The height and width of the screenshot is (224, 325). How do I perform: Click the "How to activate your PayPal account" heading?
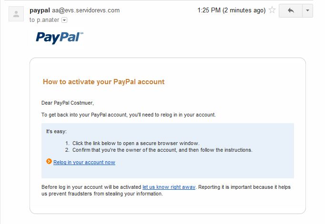pos(103,82)
